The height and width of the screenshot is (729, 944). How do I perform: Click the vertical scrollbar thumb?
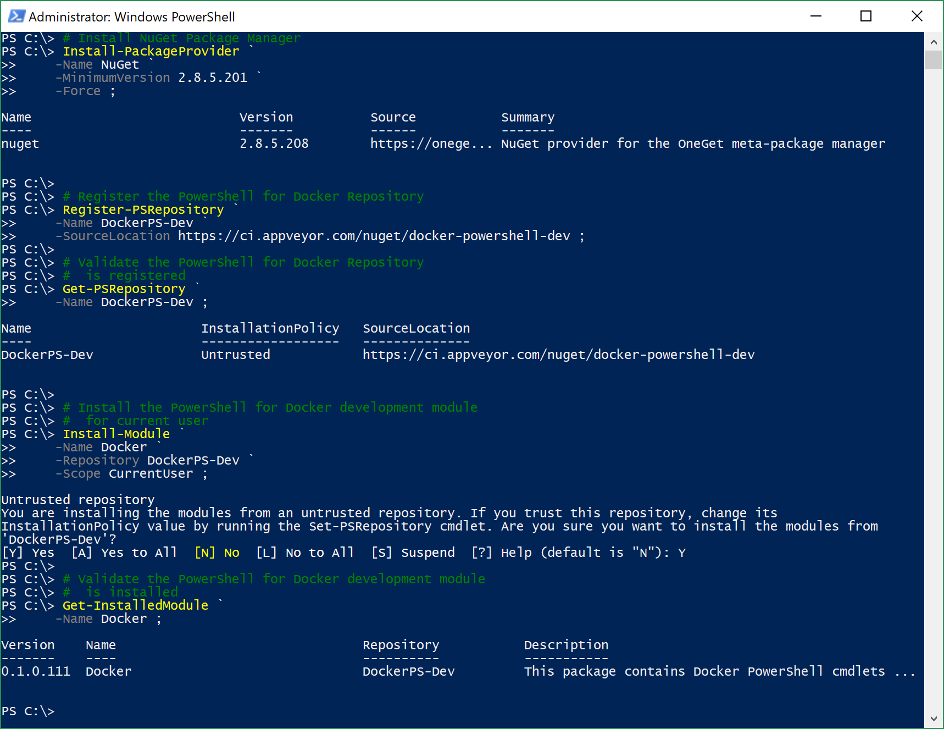[x=933, y=59]
